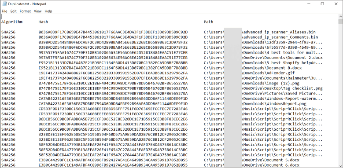The height and width of the screenshot is (168, 343).
Task: Click path ending Downloads\Windows-Report-waterm...
Action: click(x=263, y=99)
